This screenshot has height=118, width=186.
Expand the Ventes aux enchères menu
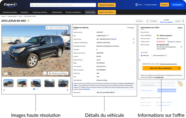41,12
